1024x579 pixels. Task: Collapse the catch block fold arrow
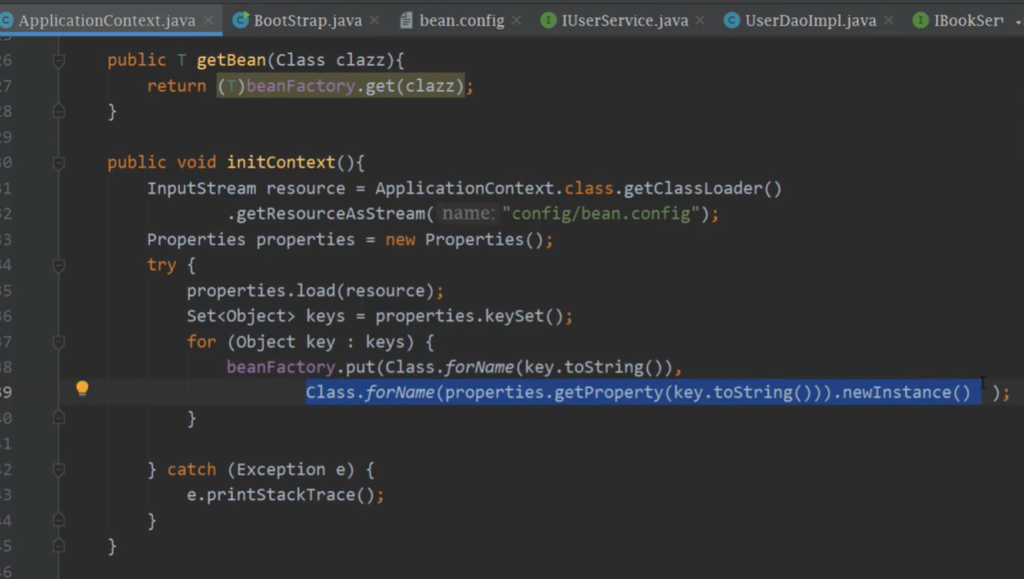59,469
